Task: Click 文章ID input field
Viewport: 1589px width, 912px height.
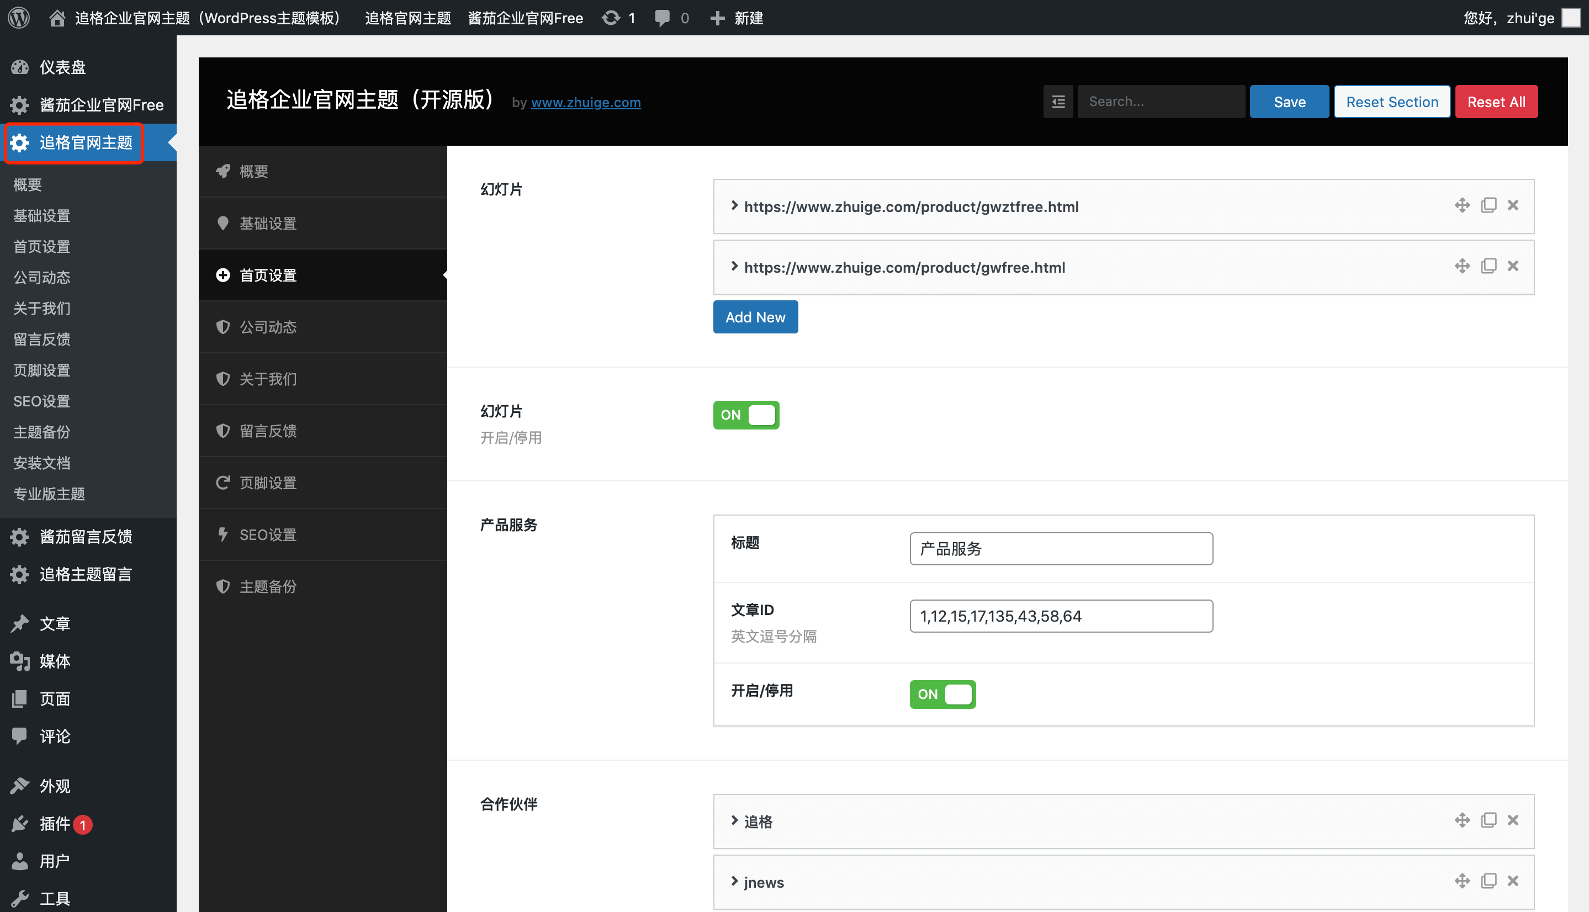Action: (x=1060, y=616)
